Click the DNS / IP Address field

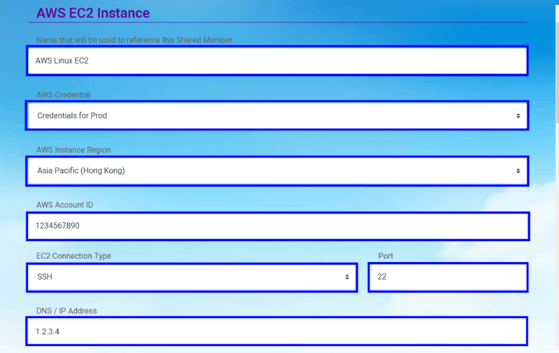point(277,331)
